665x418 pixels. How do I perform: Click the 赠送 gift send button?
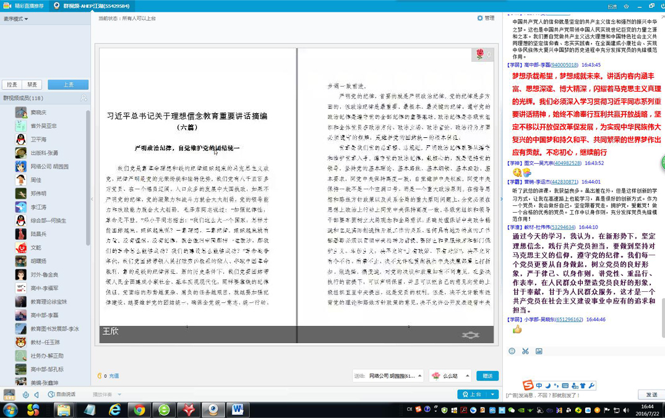487,376
